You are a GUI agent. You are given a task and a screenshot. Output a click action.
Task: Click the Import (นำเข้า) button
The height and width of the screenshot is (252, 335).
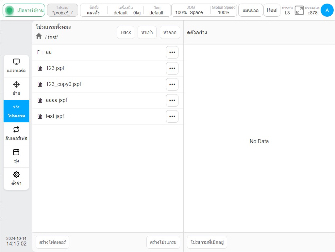tap(147, 32)
